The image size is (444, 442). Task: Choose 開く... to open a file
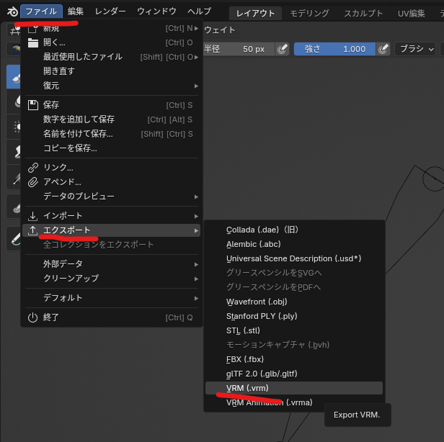tap(111, 42)
